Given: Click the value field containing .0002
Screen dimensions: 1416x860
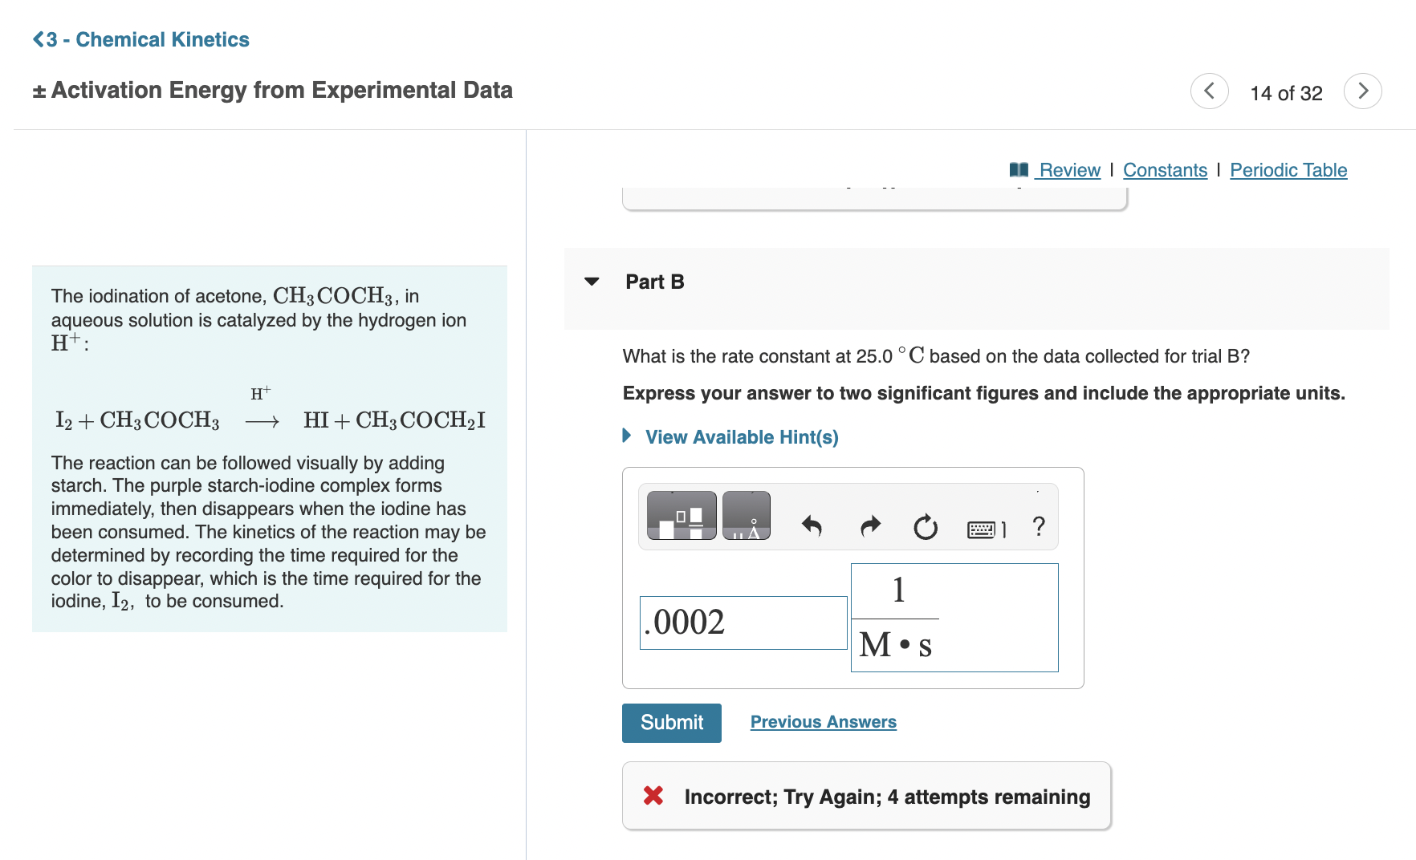Looking at the screenshot, I should pos(743,623).
